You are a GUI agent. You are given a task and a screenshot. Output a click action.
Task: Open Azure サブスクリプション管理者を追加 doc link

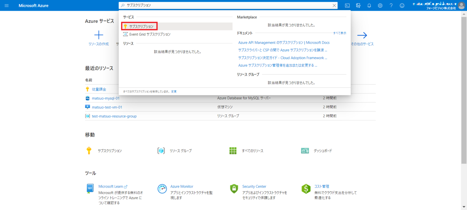(x=277, y=65)
